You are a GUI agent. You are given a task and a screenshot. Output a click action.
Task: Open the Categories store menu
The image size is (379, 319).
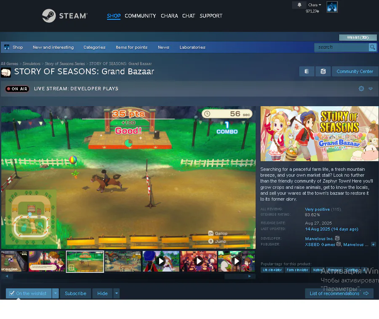click(94, 47)
